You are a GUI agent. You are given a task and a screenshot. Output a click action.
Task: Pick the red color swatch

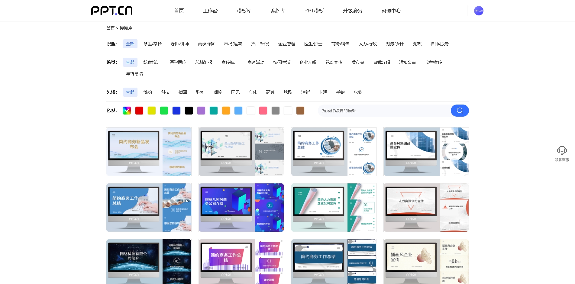(139, 111)
